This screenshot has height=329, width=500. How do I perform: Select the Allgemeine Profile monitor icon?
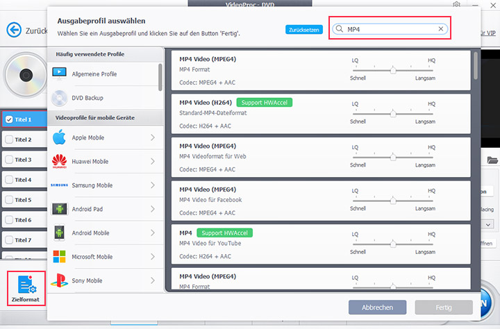(59, 74)
